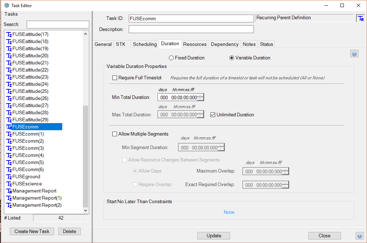Click Min Total Duration spinner arrows
Image resolution: width=367 pixels, height=243 pixels.
pos(201,97)
